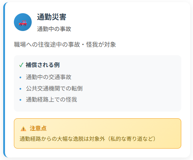This screenshot has height=160, width=193.
Task: Click the bullet before 公共交通機関での転倒
Action: 20,89
